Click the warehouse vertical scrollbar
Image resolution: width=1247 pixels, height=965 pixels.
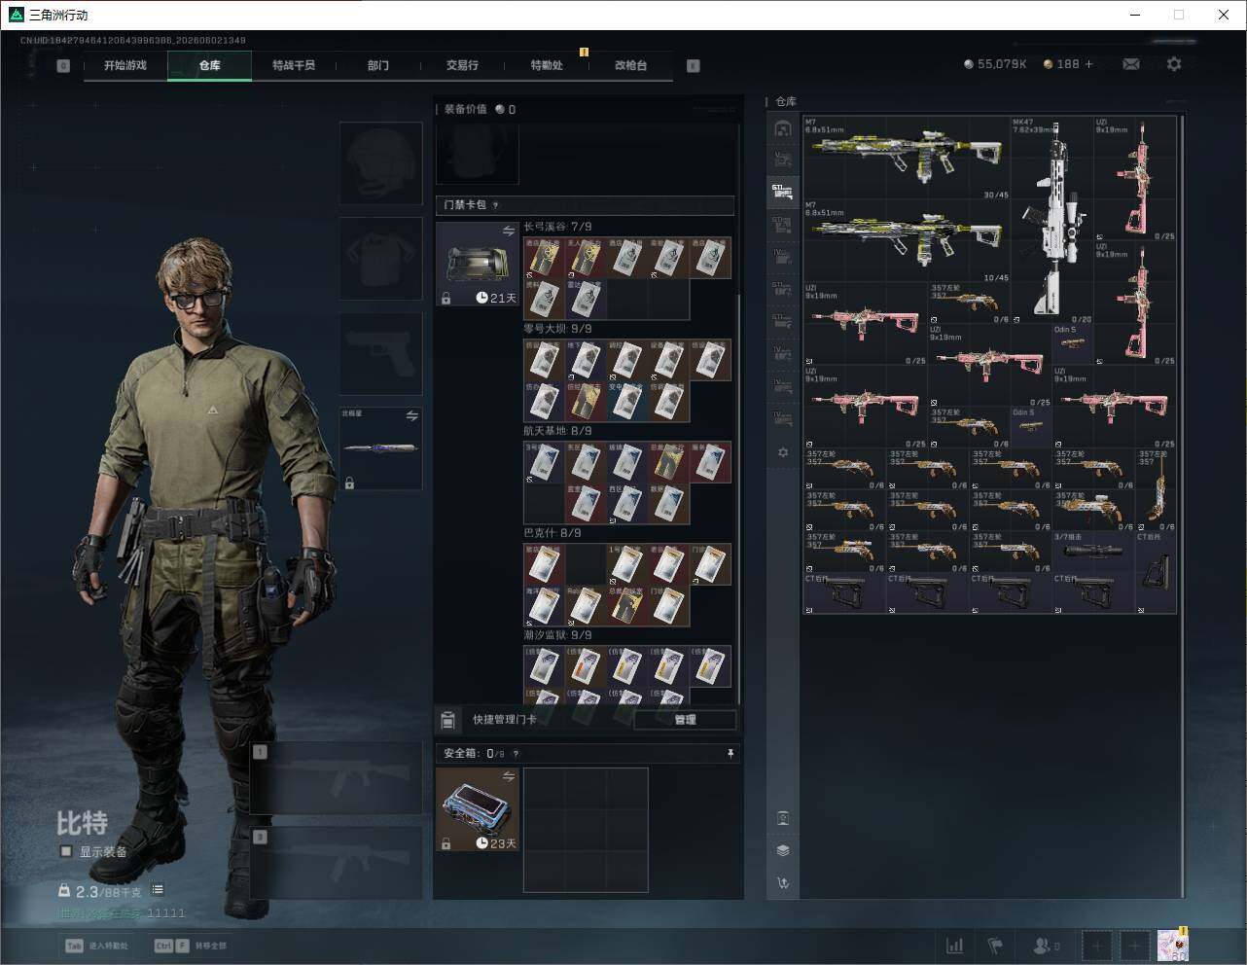1182,506
